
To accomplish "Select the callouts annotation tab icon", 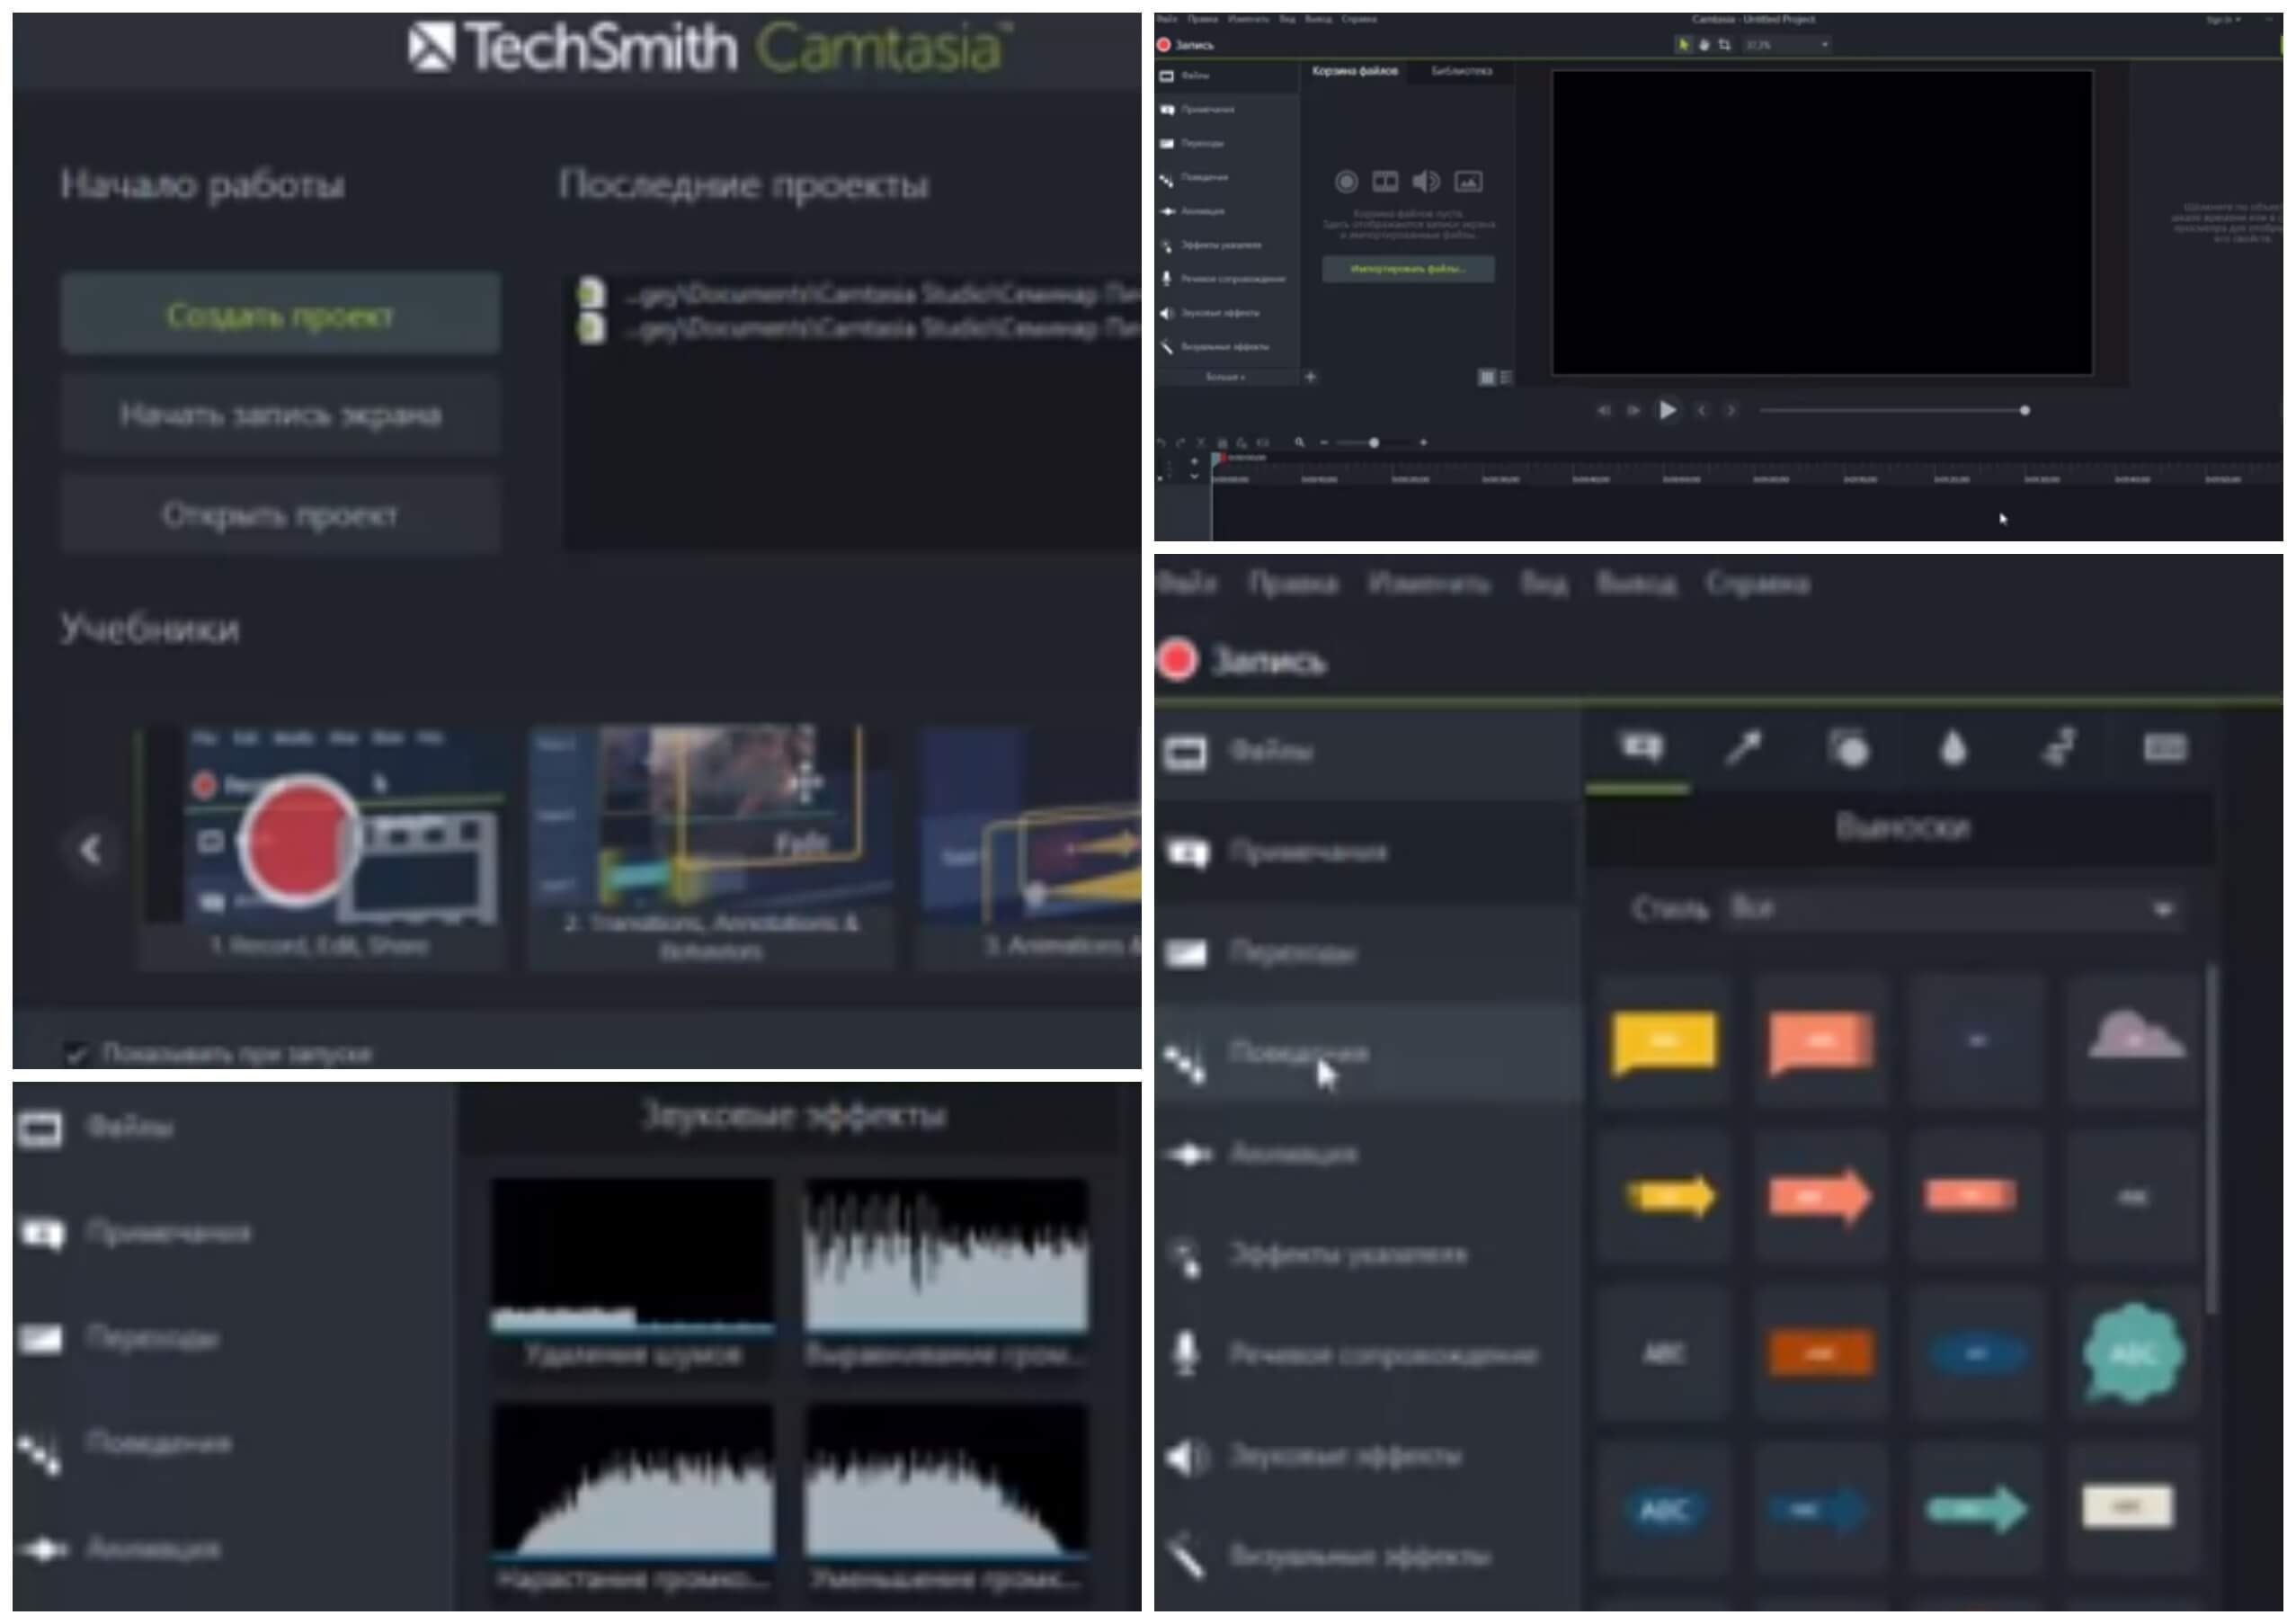I will point(1640,748).
